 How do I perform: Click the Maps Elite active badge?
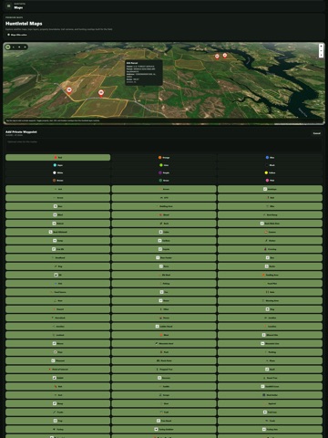17,35
